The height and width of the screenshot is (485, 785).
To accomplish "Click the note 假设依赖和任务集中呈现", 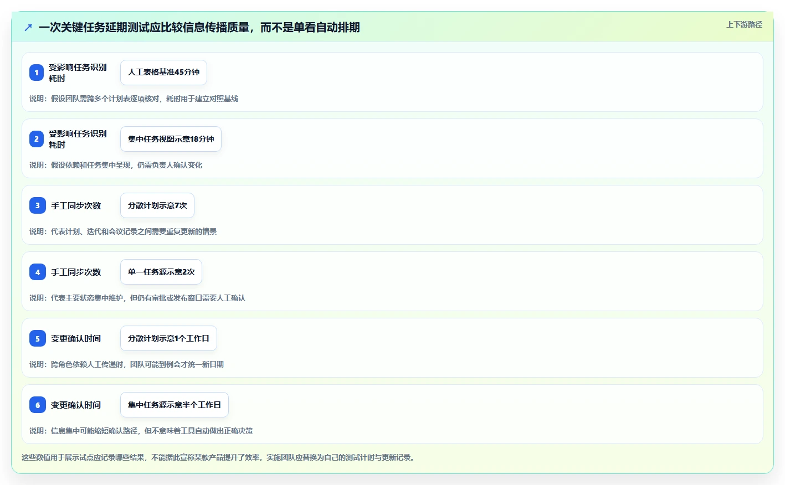I will [x=116, y=165].
